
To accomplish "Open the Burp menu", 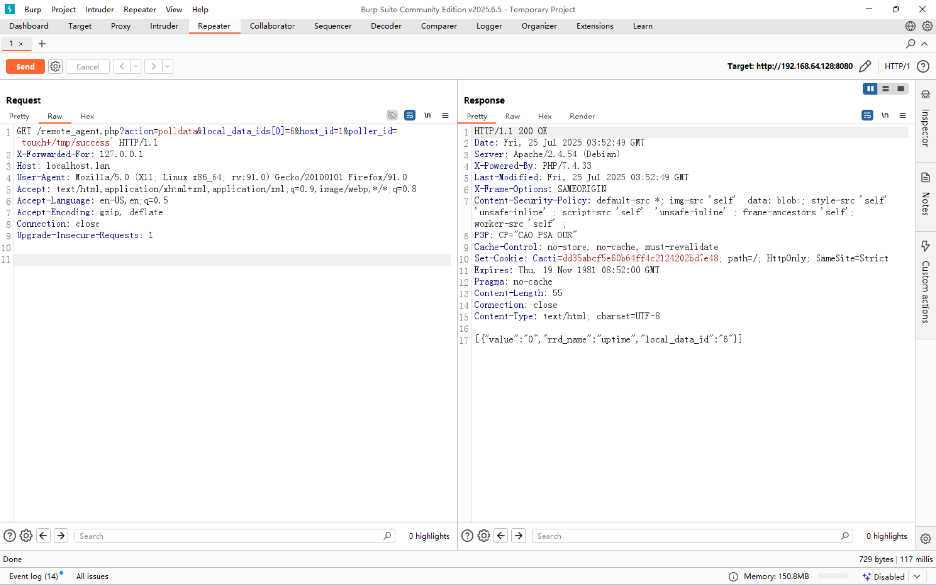I will pos(33,9).
